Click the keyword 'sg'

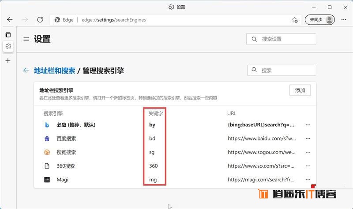152,152
